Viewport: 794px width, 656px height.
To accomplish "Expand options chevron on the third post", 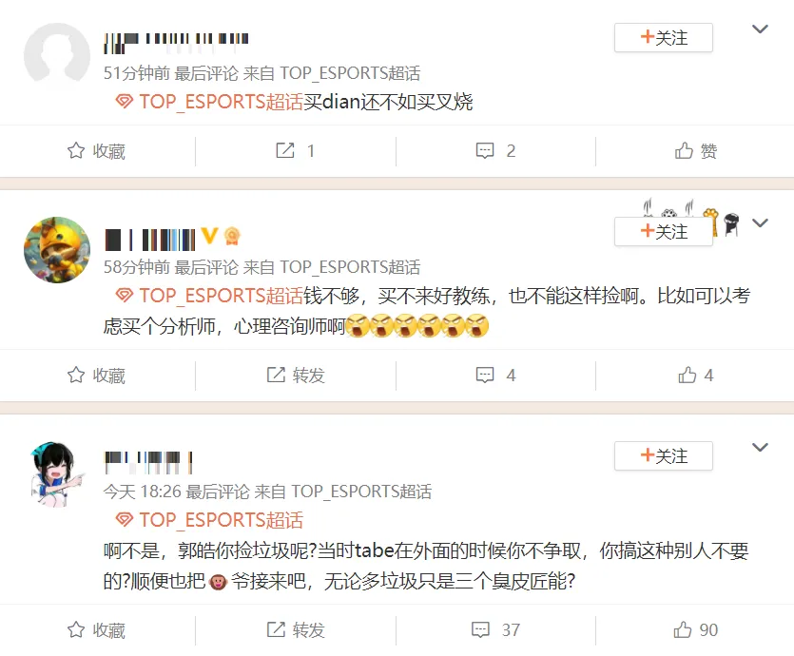I will pyautogui.click(x=760, y=447).
